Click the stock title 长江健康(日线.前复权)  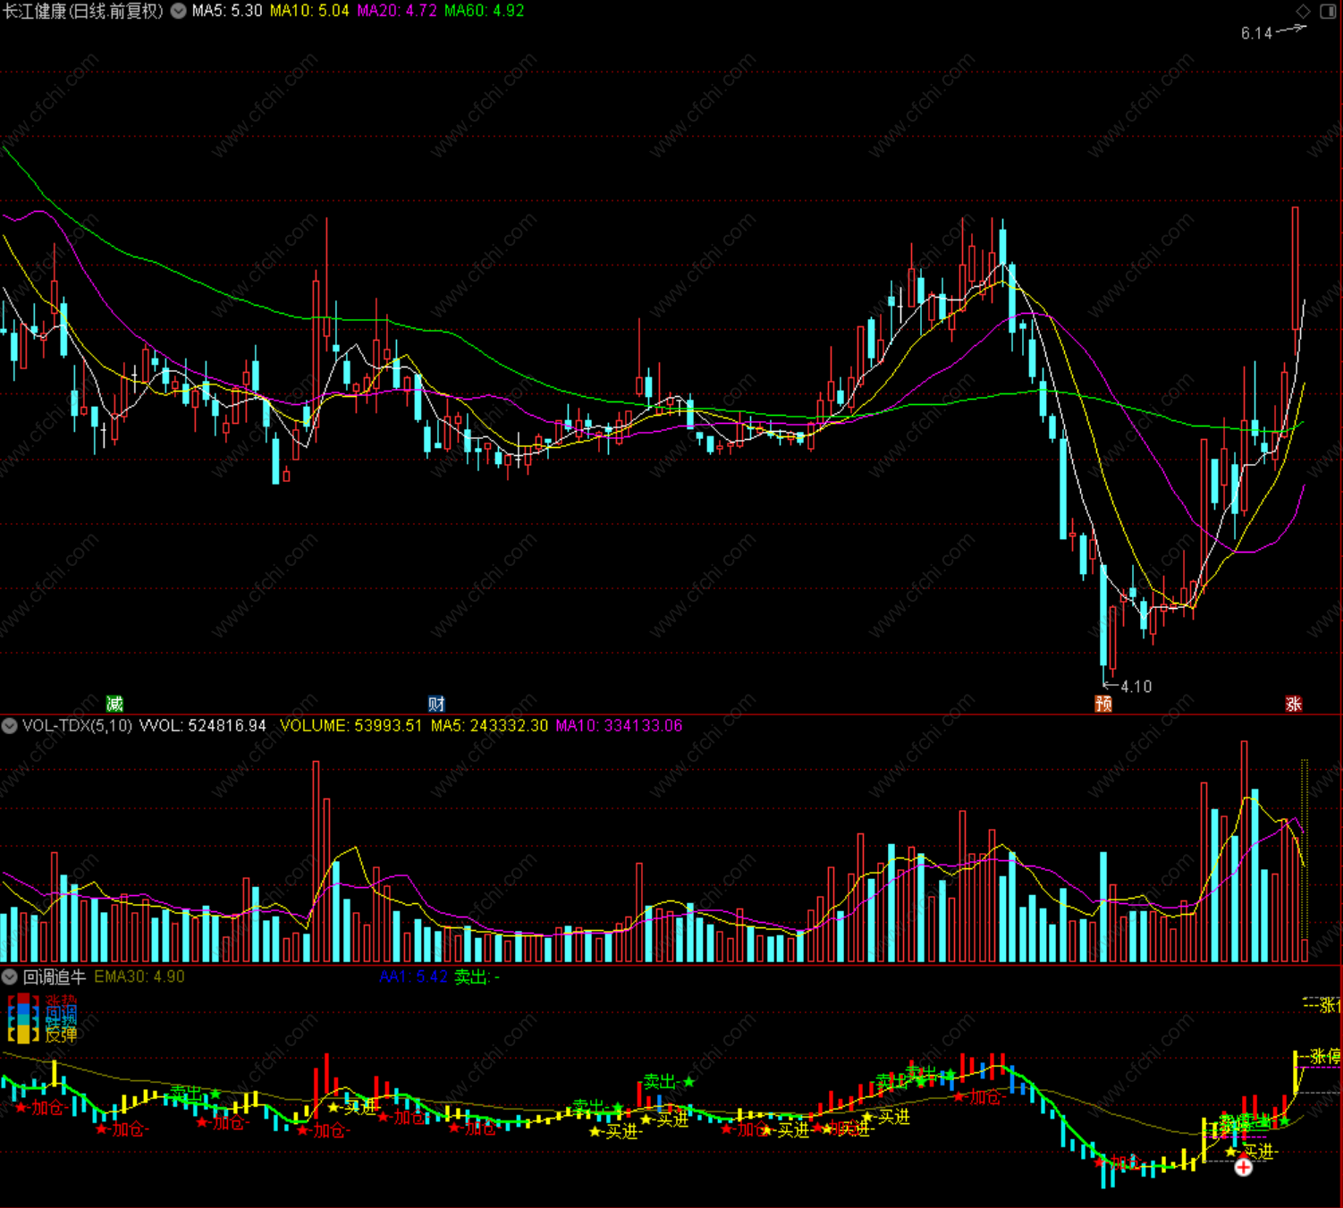click(x=83, y=11)
